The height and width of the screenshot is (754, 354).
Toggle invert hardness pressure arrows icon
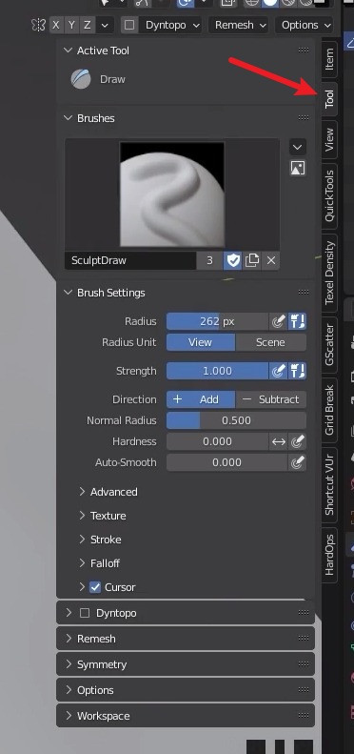click(x=279, y=441)
